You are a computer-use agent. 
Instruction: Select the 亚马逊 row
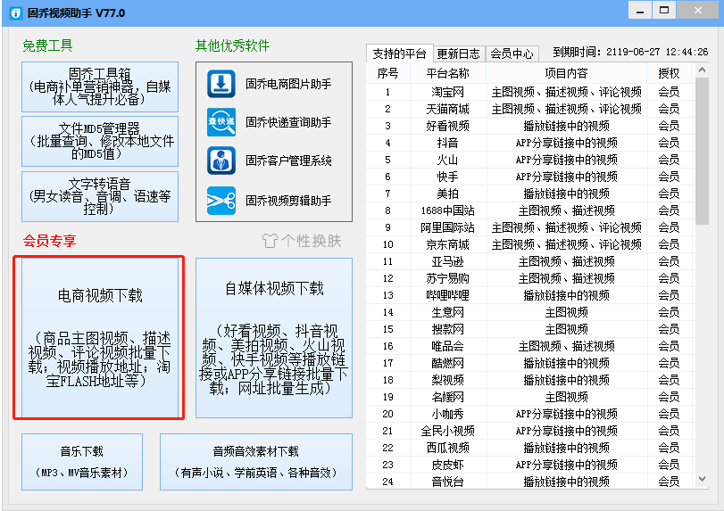(530, 262)
